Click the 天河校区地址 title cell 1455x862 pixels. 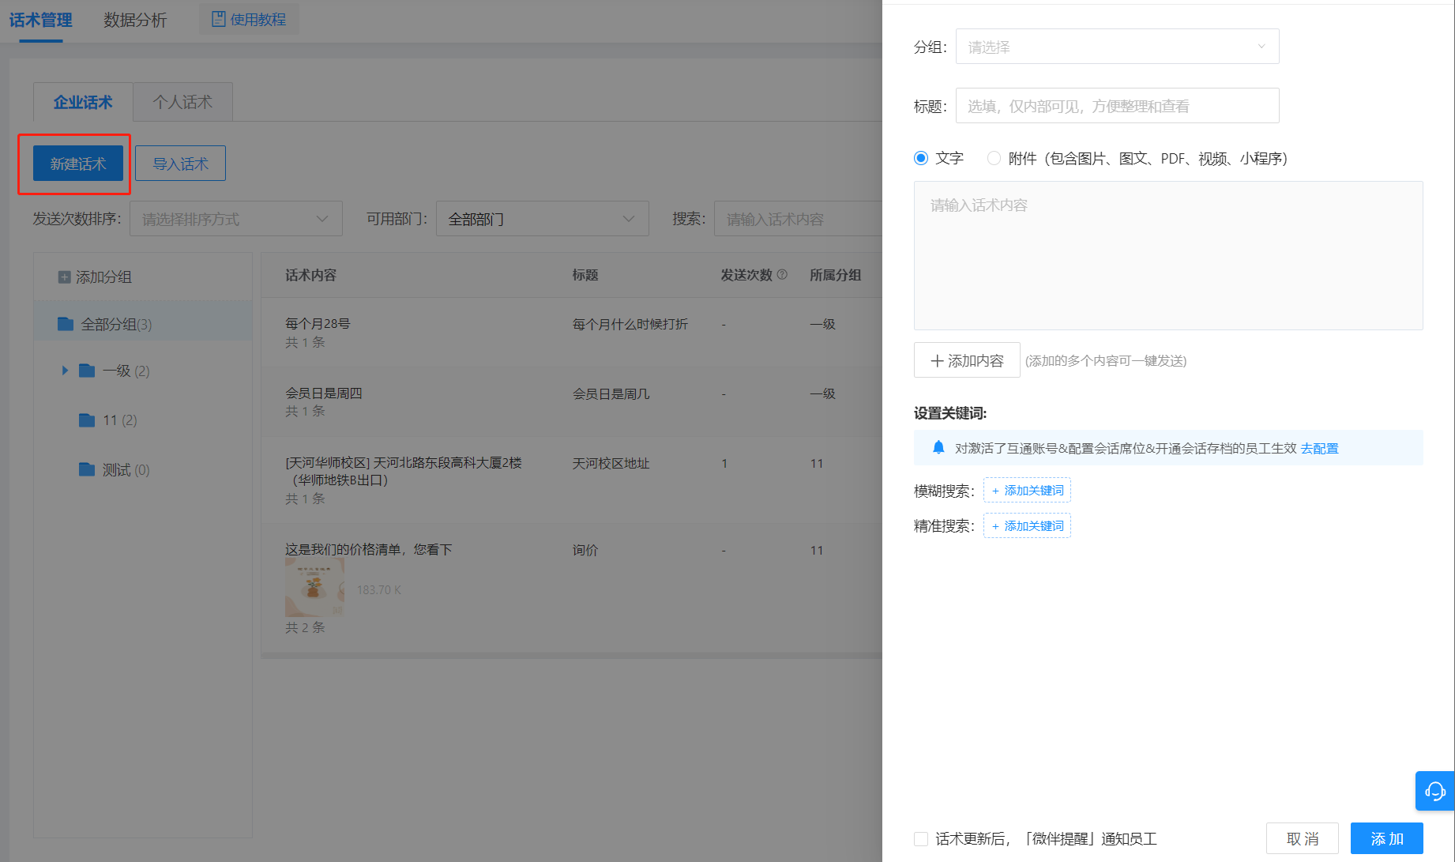pos(611,463)
